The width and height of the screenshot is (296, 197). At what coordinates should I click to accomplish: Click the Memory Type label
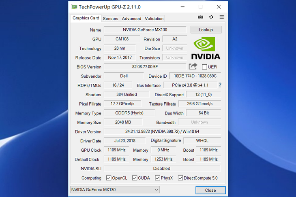coord(88,113)
